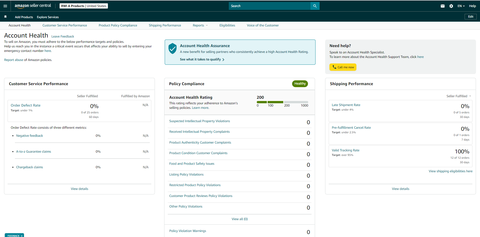Open Product Authenticity Customer Complaints

(200, 143)
